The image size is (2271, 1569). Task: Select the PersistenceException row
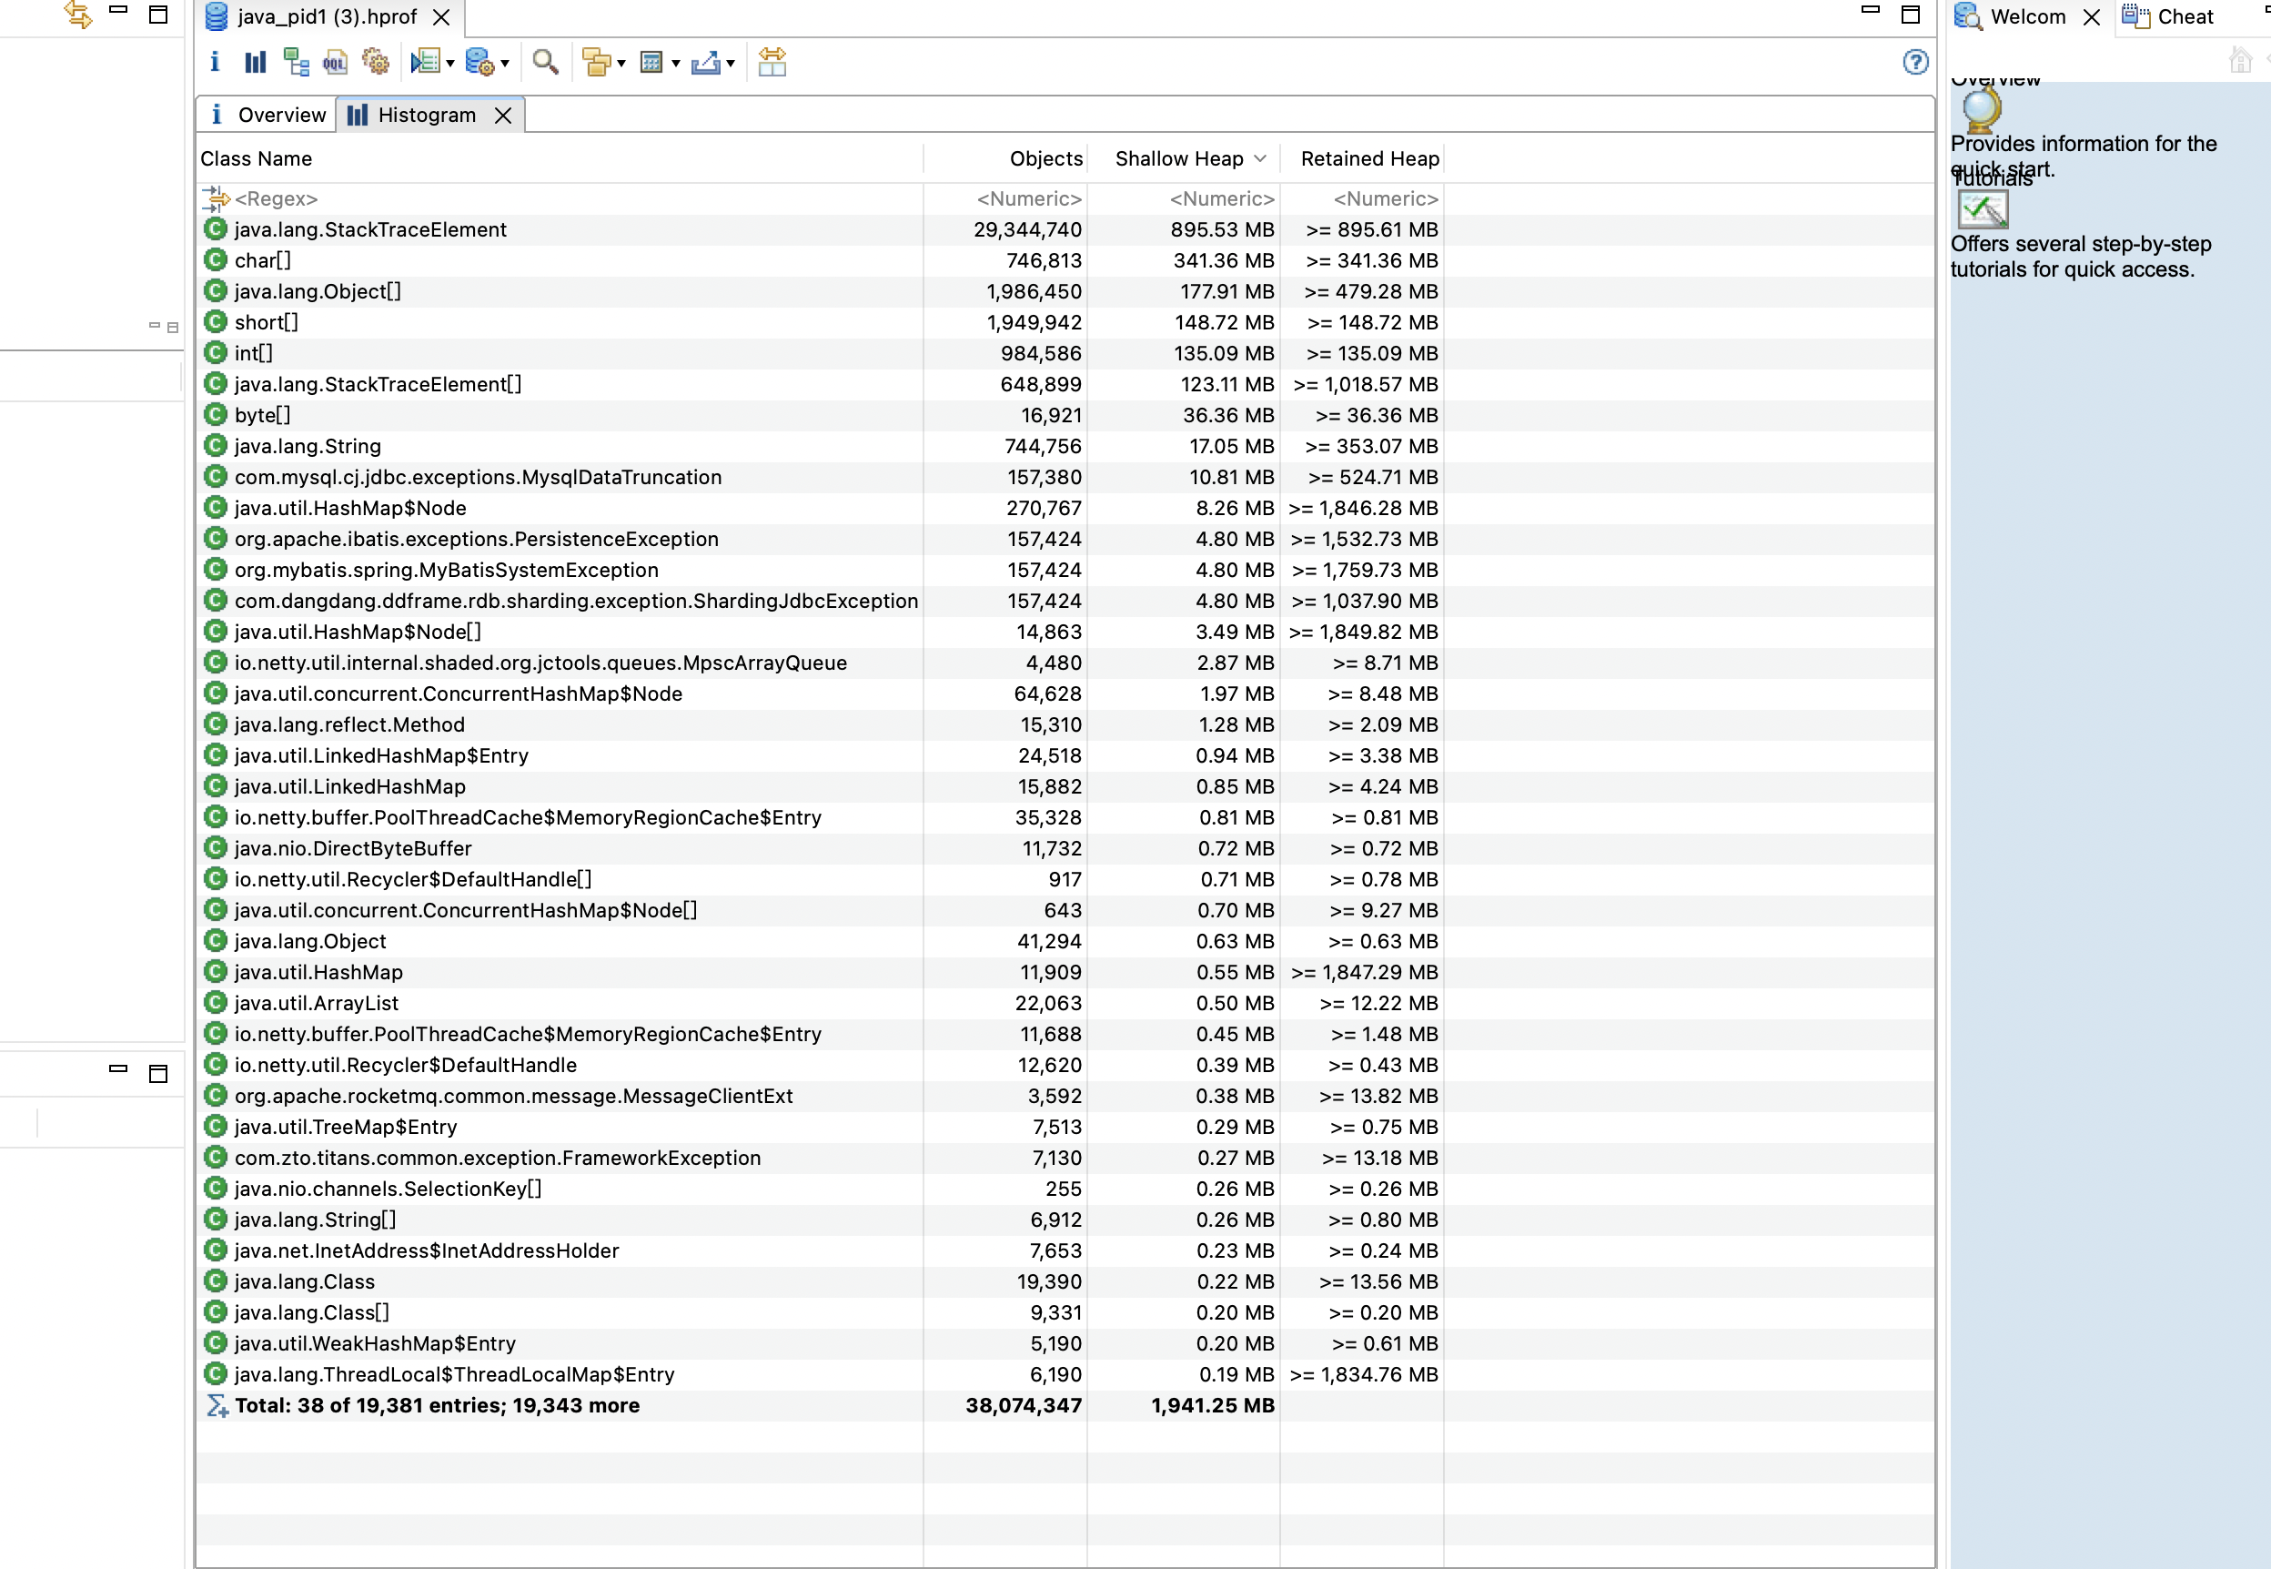[x=1065, y=540]
